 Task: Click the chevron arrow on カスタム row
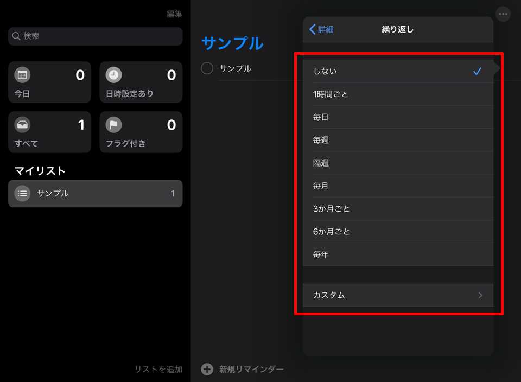(x=480, y=295)
